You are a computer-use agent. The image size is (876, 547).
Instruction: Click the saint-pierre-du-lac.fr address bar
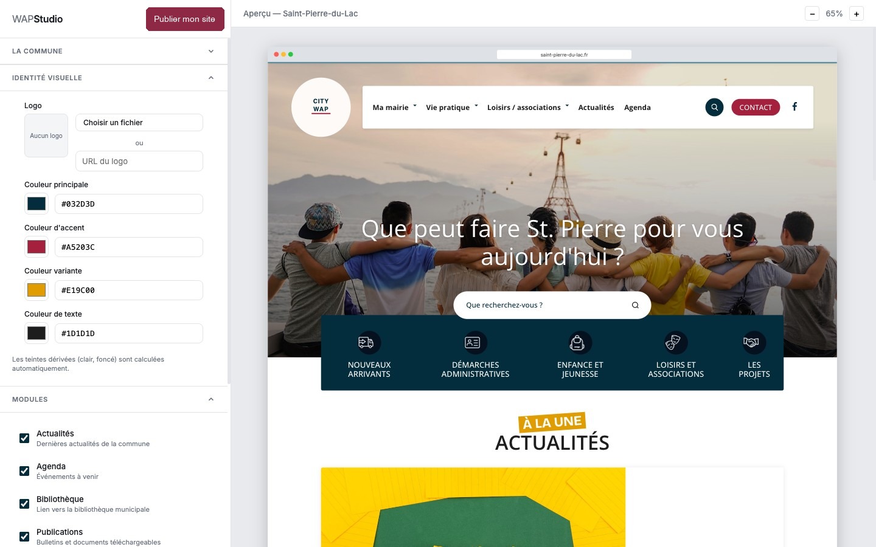click(564, 55)
